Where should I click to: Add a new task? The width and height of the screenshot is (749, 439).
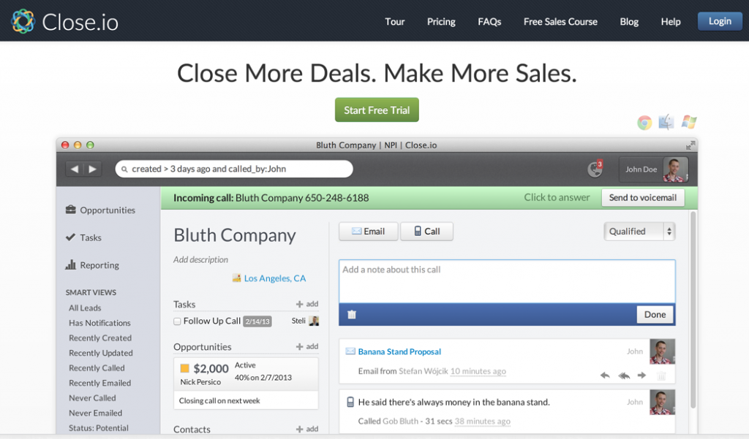tap(307, 304)
